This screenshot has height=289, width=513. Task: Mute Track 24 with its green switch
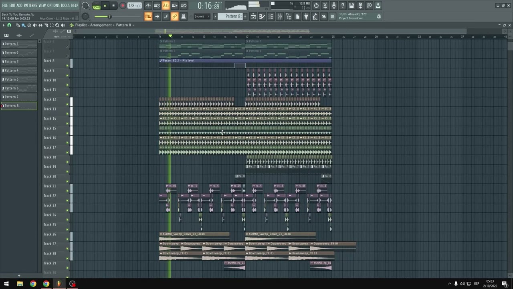coord(67,220)
